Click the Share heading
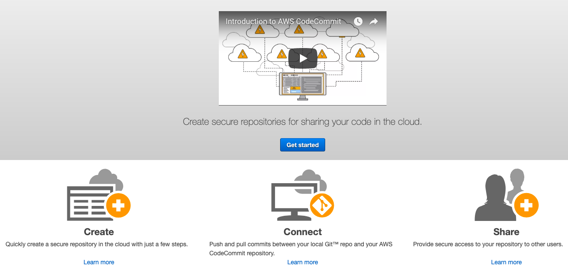The height and width of the screenshot is (272, 568). click(506, 232)
